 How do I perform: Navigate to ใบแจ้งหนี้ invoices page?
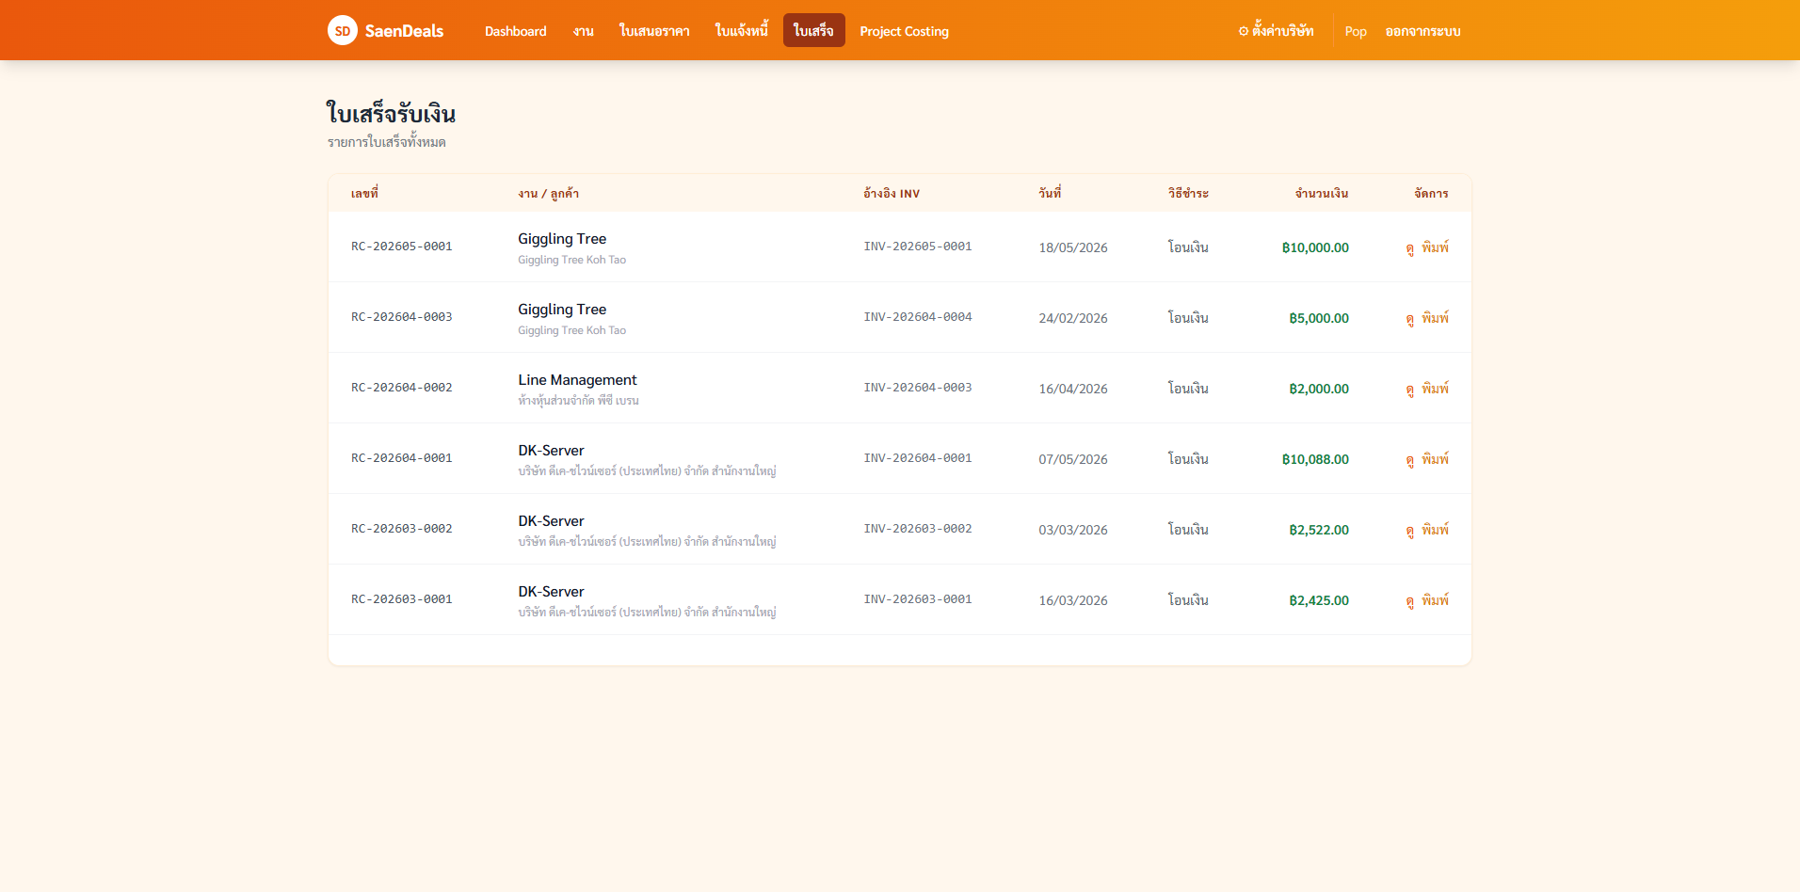(x=742, y=31)
